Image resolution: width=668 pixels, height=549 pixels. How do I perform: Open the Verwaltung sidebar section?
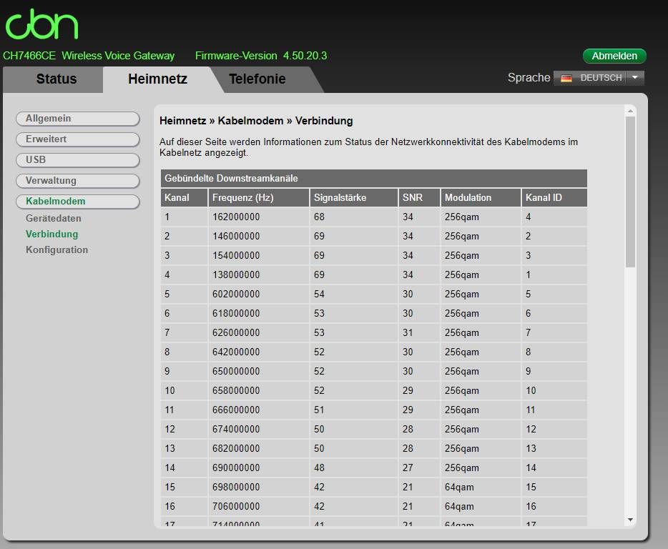click(x=78, y=181)
